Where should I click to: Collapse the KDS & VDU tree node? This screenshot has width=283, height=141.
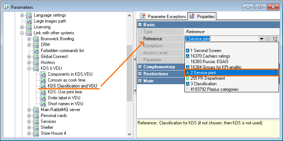click(x=29, y=68)
